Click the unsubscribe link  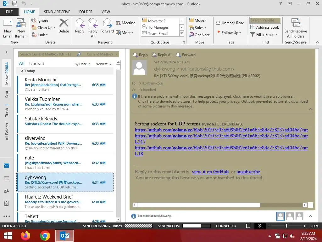[248, 172]
